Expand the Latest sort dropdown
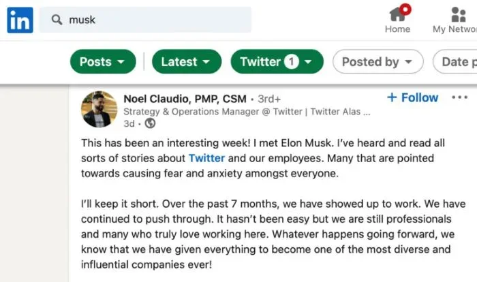This screenshot has height=282, width=477. pos(186,62)
